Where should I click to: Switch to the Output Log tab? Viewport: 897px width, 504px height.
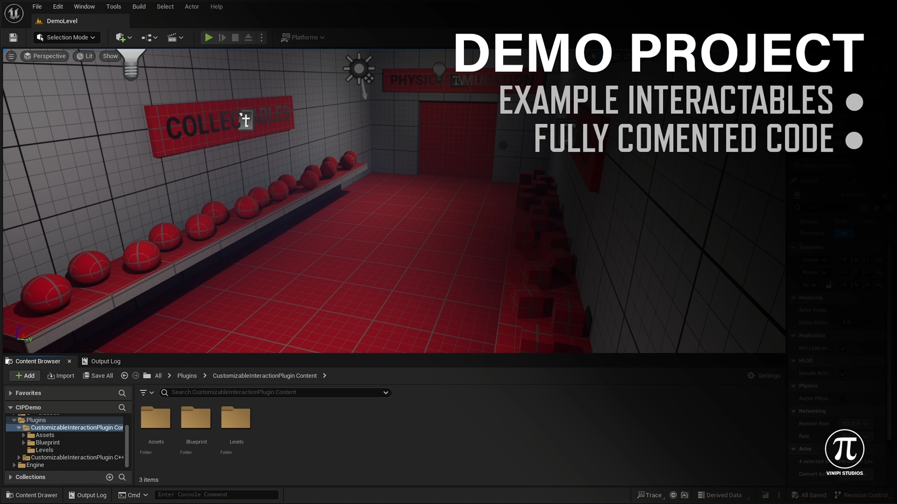pyautogui.click(x=106, y=361)
